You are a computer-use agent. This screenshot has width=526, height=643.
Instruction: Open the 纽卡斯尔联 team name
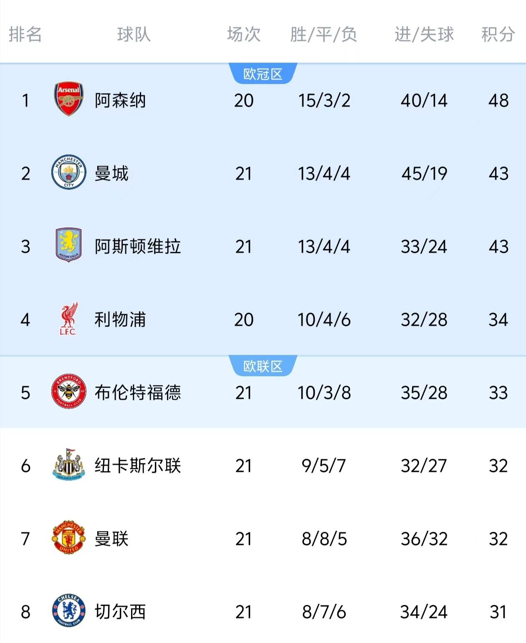coord(138,466)
